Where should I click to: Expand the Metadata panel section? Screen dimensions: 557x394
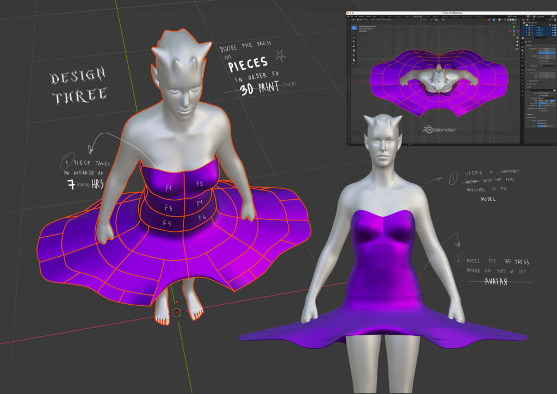pyautogui.click(x=530, y=114)
